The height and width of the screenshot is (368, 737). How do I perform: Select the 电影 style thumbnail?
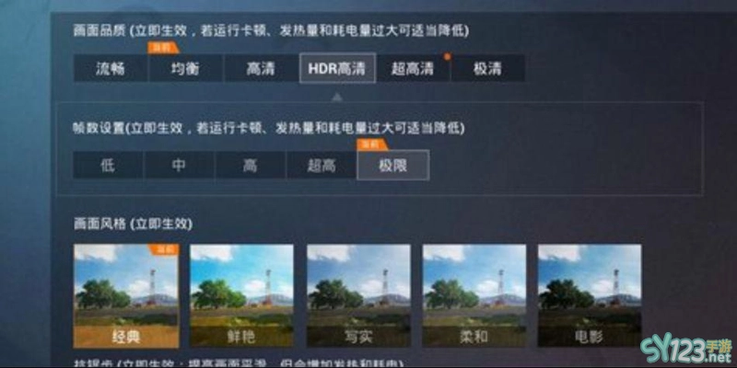point(590,295)
